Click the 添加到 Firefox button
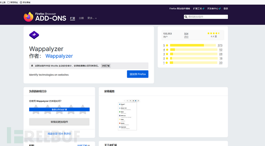This screenshot has height=146, width=265. coord(137,74)
